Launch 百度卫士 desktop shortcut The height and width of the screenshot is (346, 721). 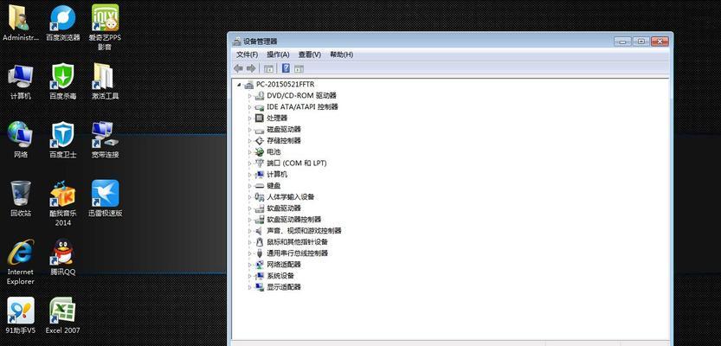[63, 140]
